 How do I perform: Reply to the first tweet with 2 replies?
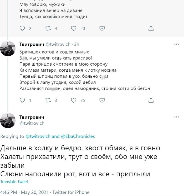coord(23,29)
